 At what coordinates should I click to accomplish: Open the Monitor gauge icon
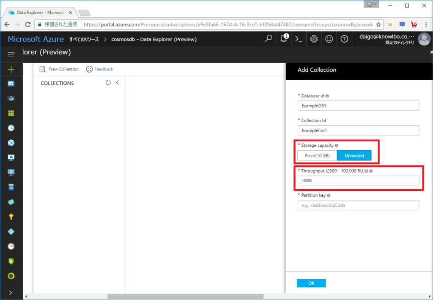11,246
